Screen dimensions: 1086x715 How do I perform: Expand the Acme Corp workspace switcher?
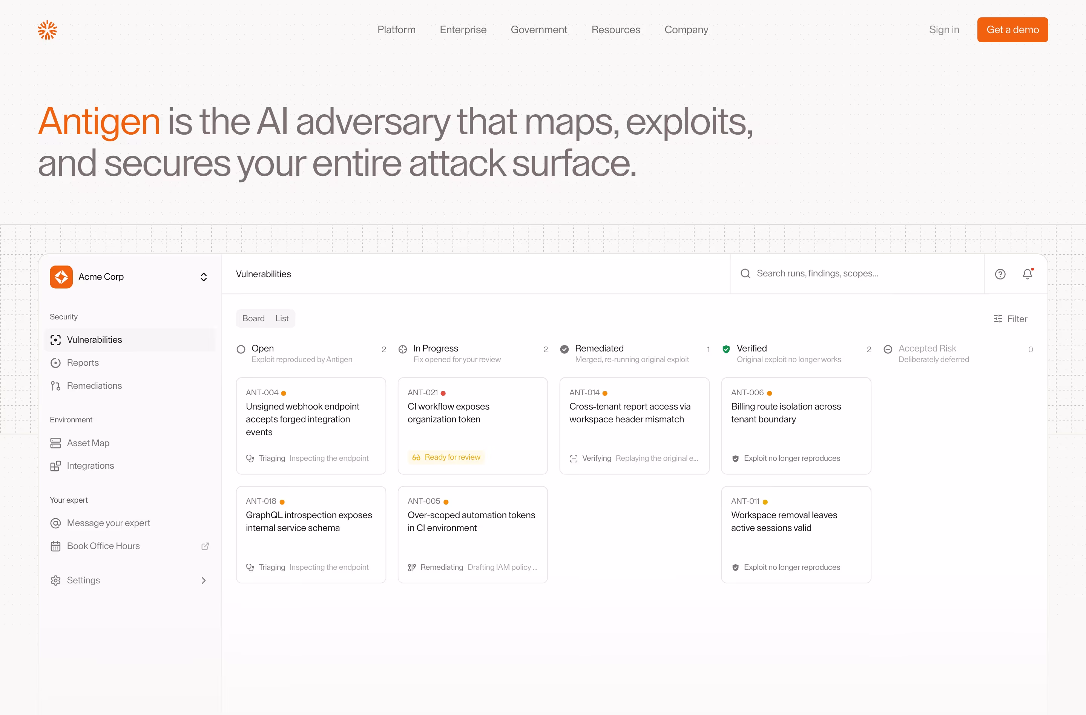click(204, 277)
